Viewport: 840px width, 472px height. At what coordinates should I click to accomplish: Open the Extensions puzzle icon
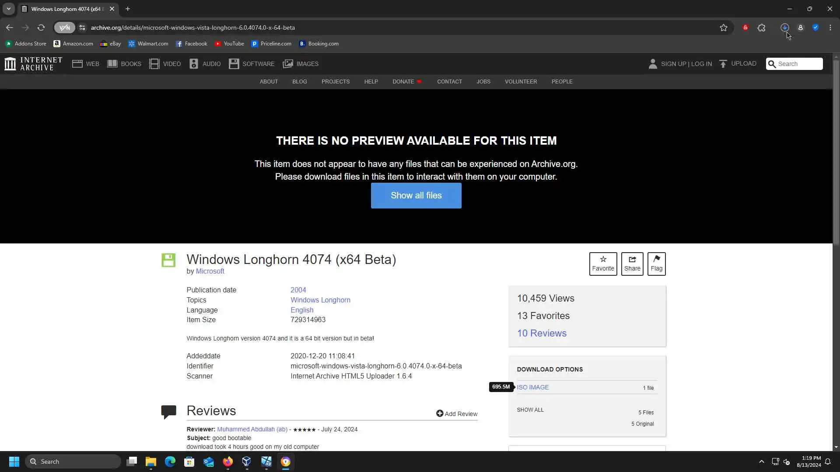tap(762, 28)
